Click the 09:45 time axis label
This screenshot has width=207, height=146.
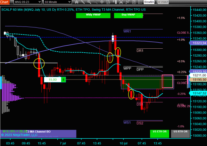pyautogui.click(x=26, y=143)
